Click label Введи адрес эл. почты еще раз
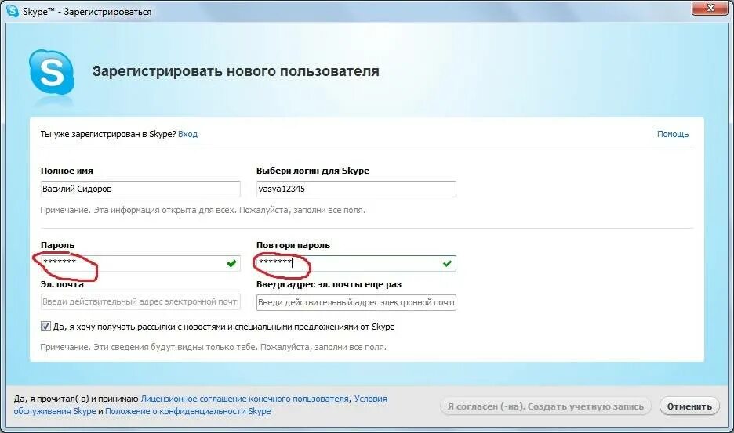Viewport: 734px width, 433px height. click(x=329, y=284)
